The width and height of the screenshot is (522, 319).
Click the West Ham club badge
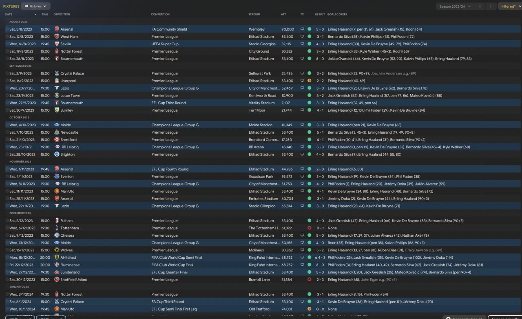pyautogui.click(x=57, y=37)
